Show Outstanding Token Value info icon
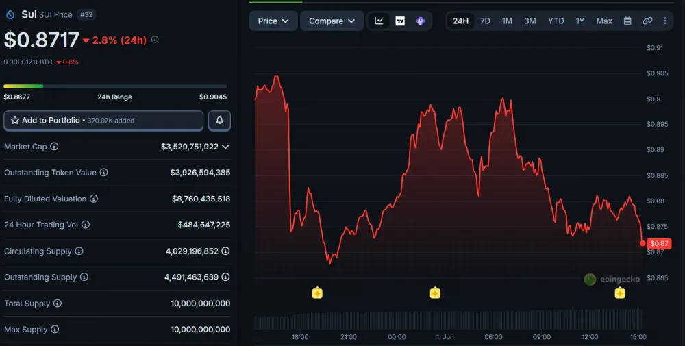 [103, 172]
